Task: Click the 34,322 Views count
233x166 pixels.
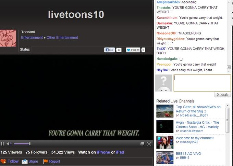Action: pos(63,152)
